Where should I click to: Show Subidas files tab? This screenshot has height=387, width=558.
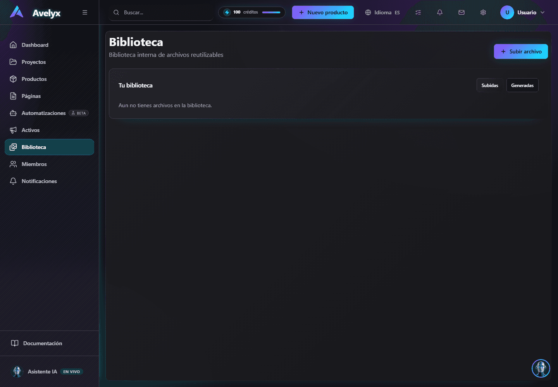[490, 85]
